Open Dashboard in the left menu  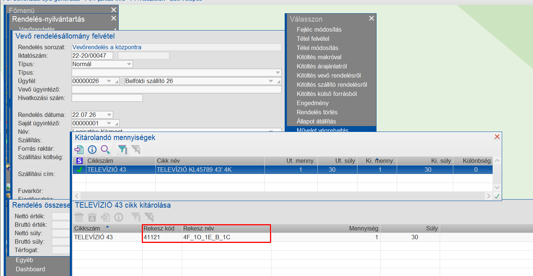coord(30,269)
